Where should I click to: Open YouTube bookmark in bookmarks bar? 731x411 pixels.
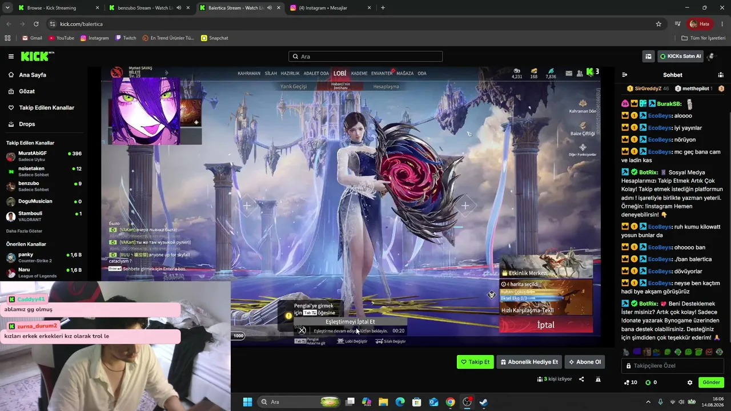[x=61, y=38]
